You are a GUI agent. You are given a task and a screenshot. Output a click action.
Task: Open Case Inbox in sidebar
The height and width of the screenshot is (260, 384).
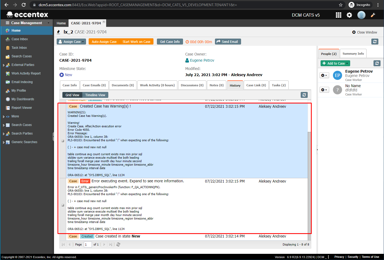click(x=20, y=39)
